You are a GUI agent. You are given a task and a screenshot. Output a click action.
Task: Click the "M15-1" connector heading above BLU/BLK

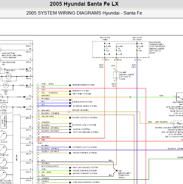point(40,143)
